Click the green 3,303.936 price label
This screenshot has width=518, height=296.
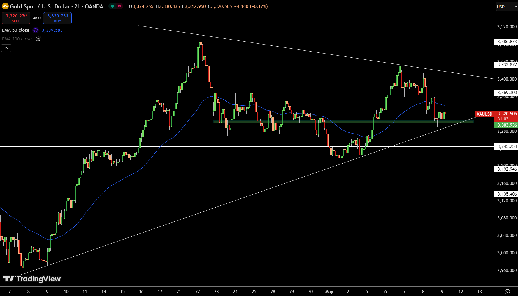click(506, 125)
